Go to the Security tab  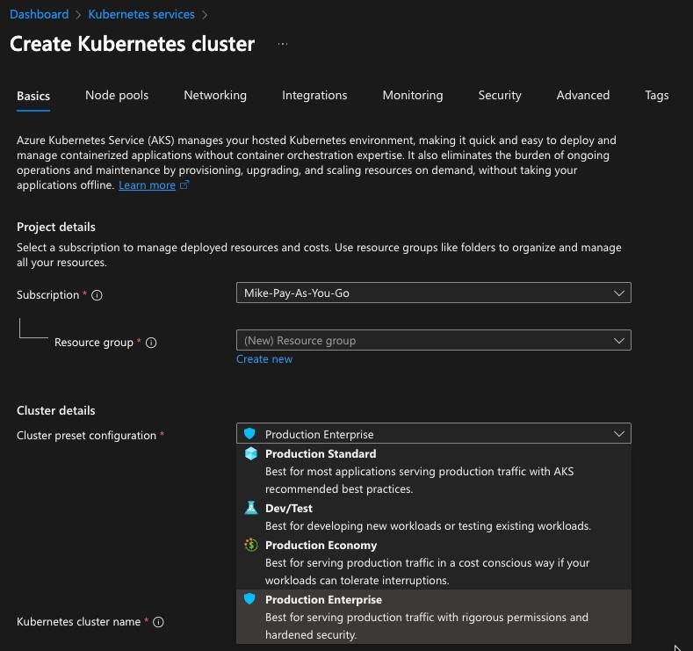(x=500, y=96)
